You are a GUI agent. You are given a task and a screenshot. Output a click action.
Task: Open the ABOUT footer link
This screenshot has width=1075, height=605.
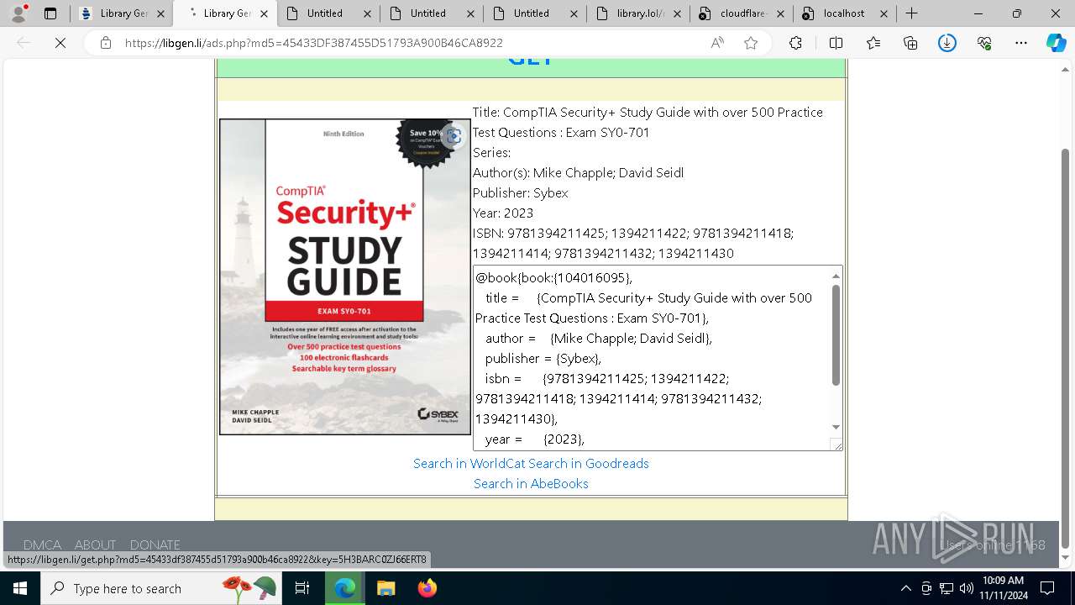pyautogui.click(x=95, y=544)
